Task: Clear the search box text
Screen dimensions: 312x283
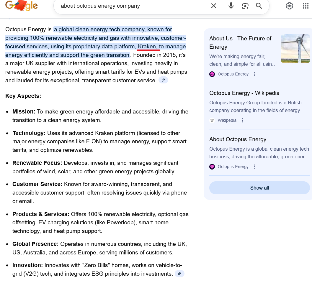Action: click(x=213, y=6)
